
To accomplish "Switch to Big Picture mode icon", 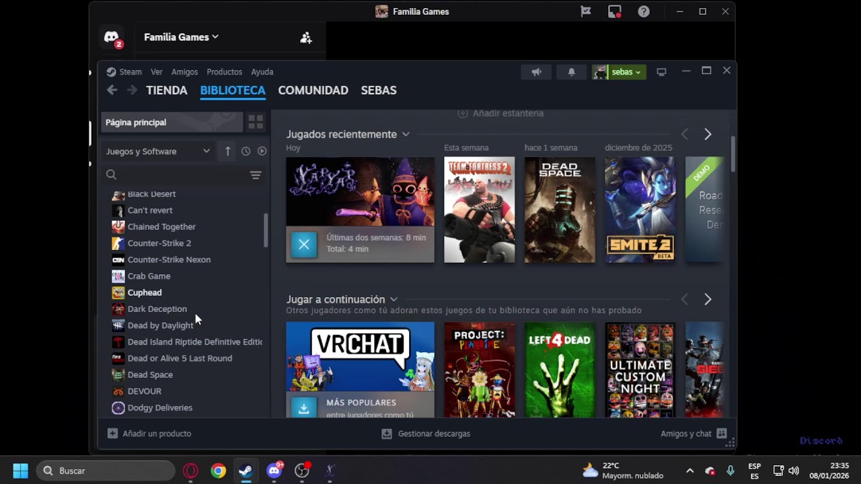I will click(661, 72).
